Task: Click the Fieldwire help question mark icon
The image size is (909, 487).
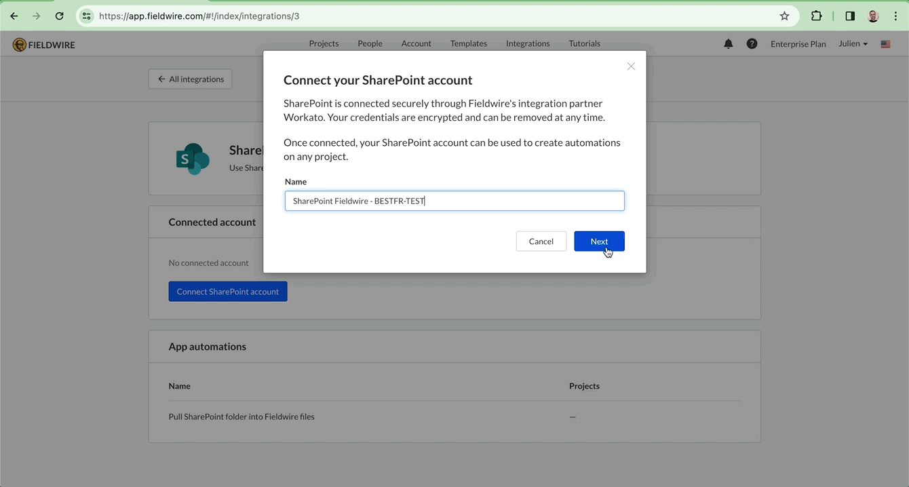Action: 752,43
